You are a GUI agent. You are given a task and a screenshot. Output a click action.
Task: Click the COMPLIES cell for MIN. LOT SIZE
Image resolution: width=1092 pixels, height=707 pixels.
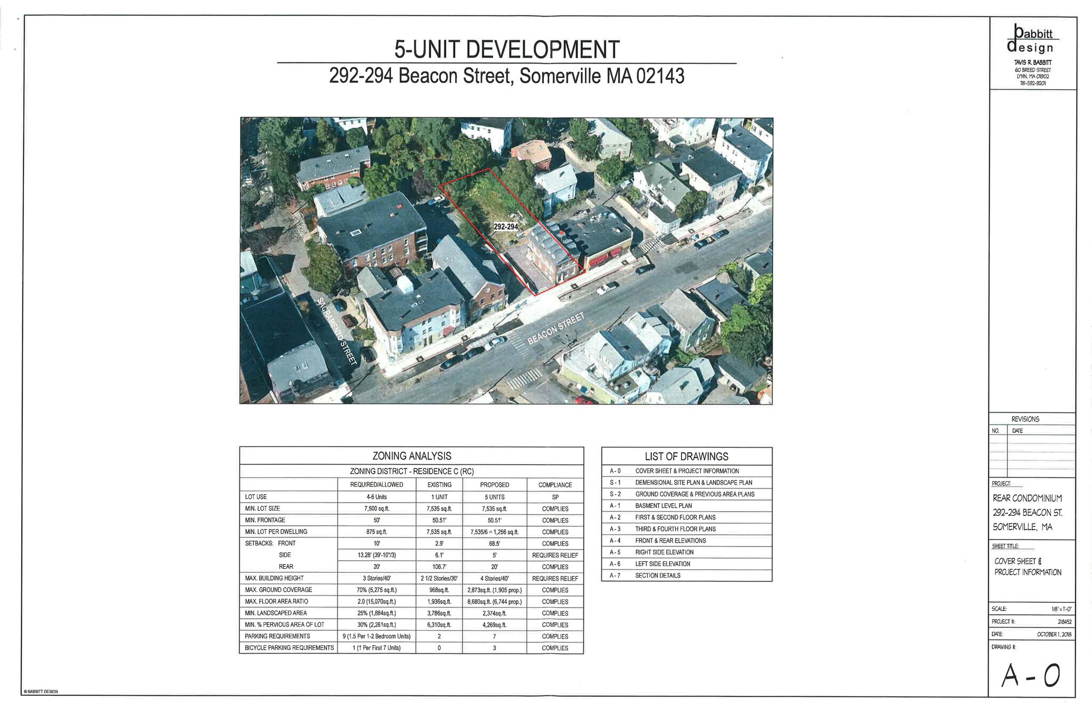click(555, 509)
